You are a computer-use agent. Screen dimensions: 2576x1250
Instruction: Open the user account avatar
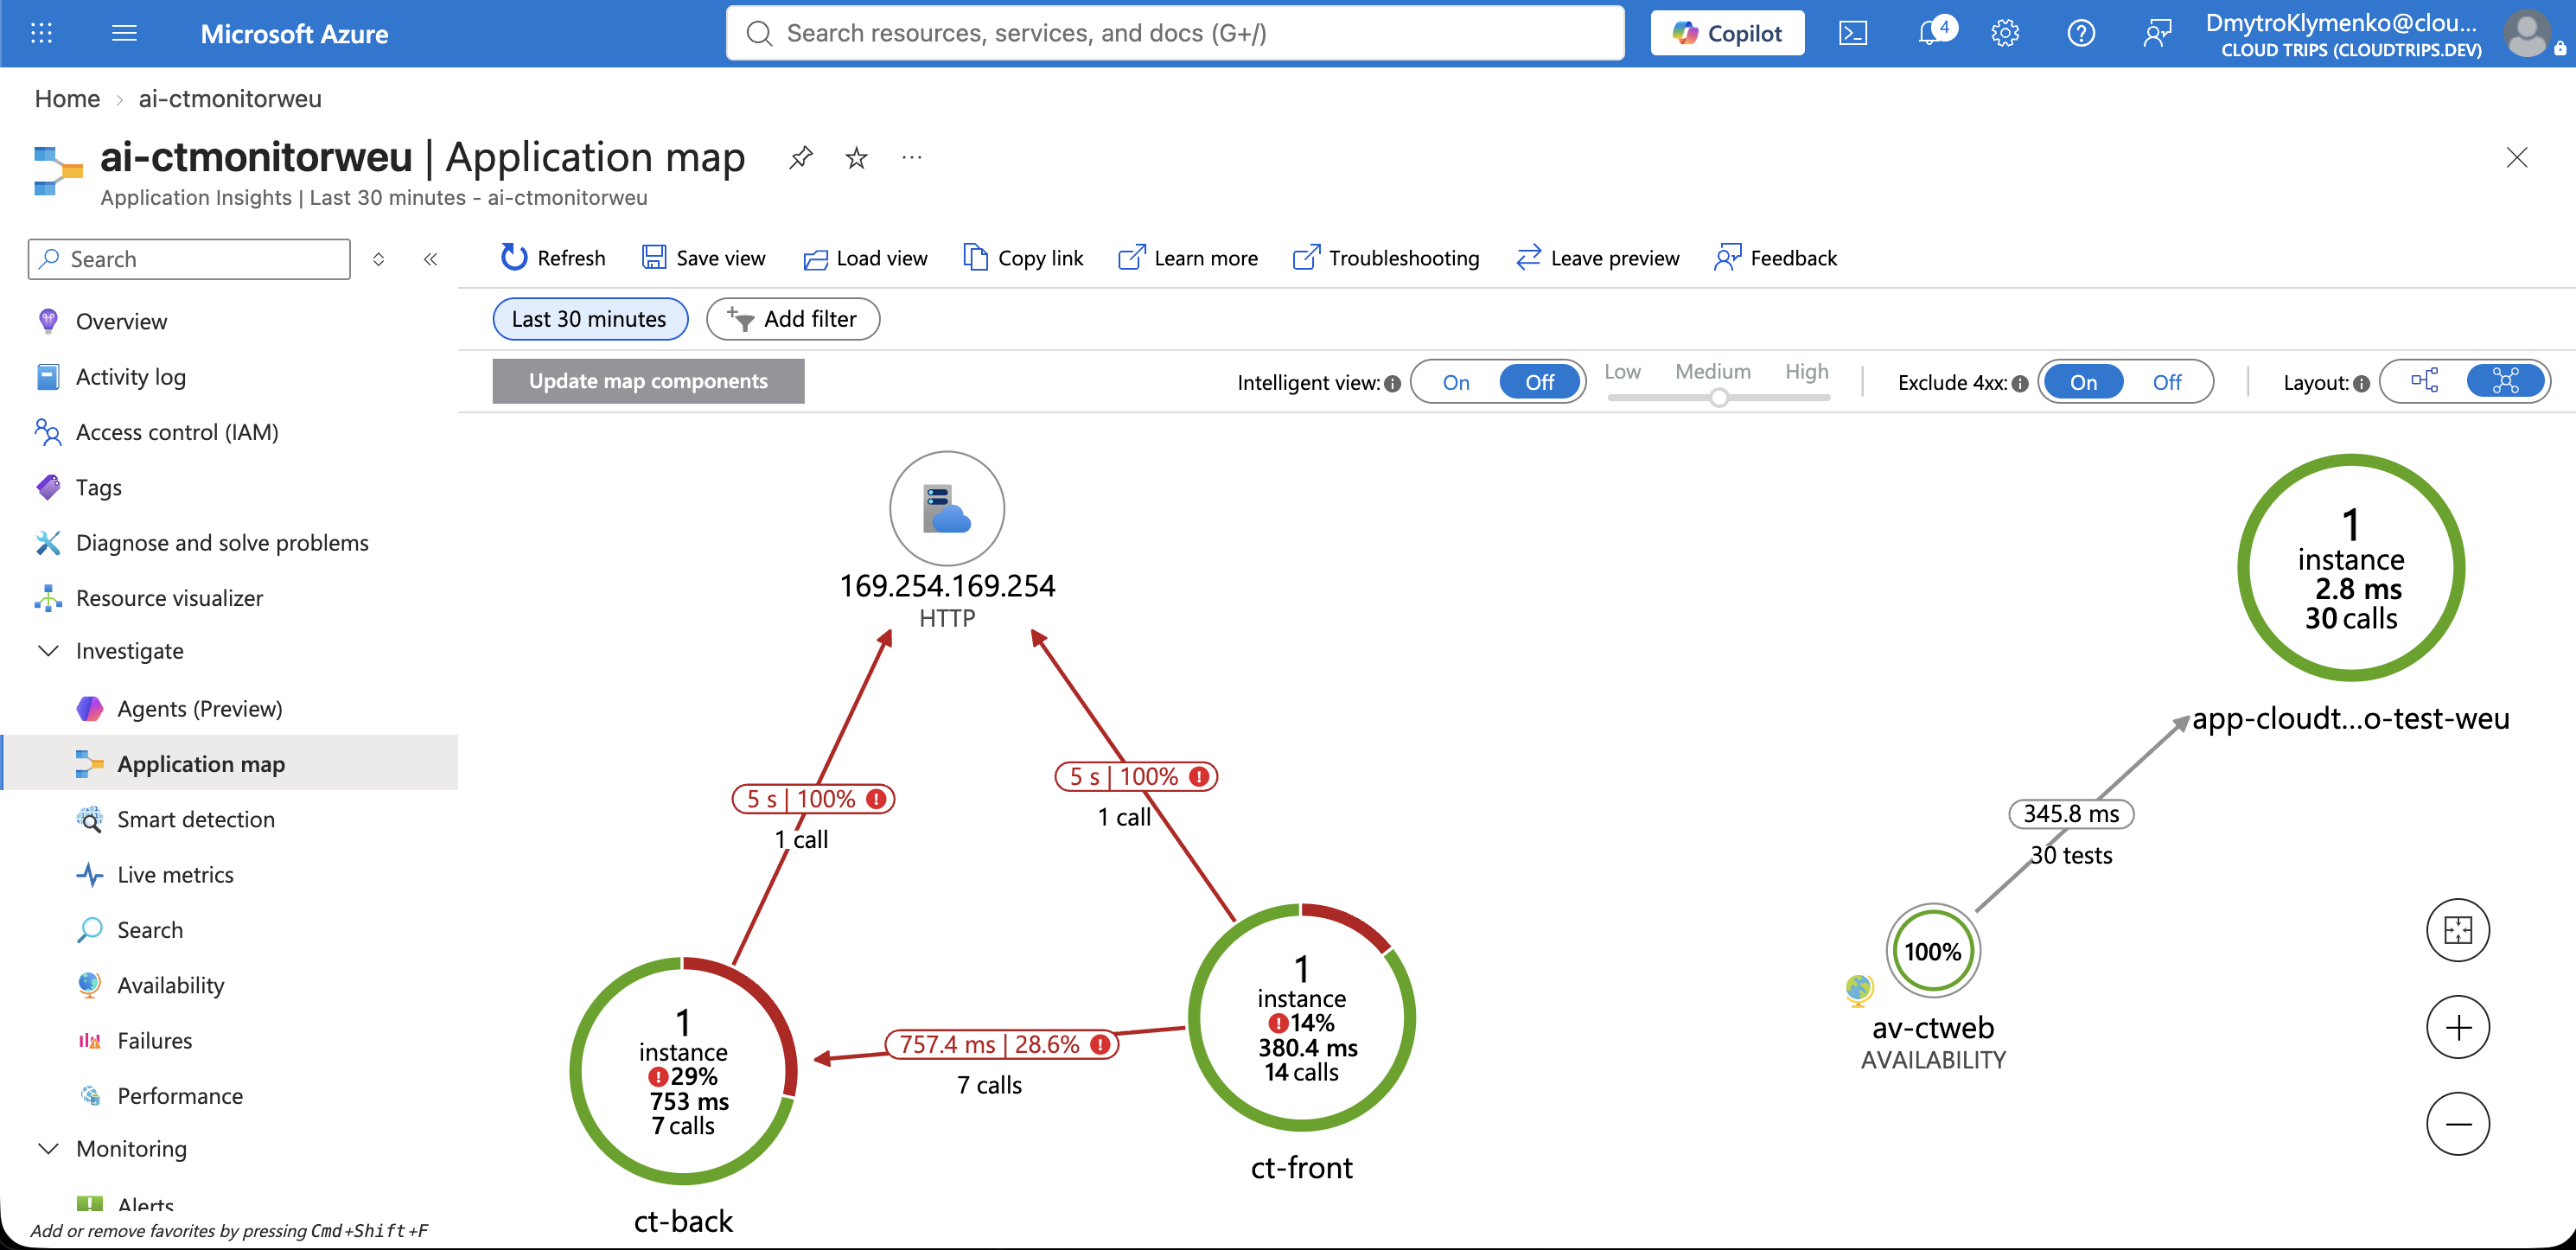(2526, 33)
